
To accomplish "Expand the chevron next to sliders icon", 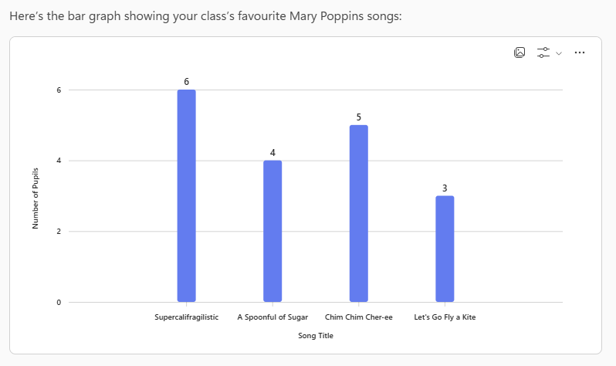I will (x=559, y=53).
